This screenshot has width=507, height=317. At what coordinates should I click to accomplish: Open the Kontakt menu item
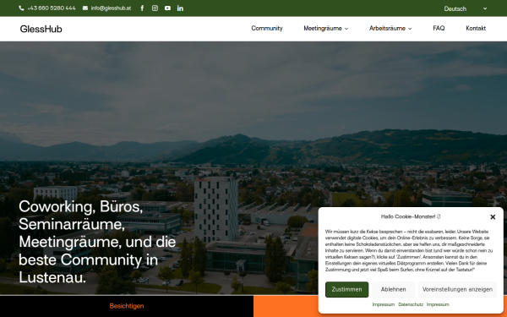coord(476,29)
